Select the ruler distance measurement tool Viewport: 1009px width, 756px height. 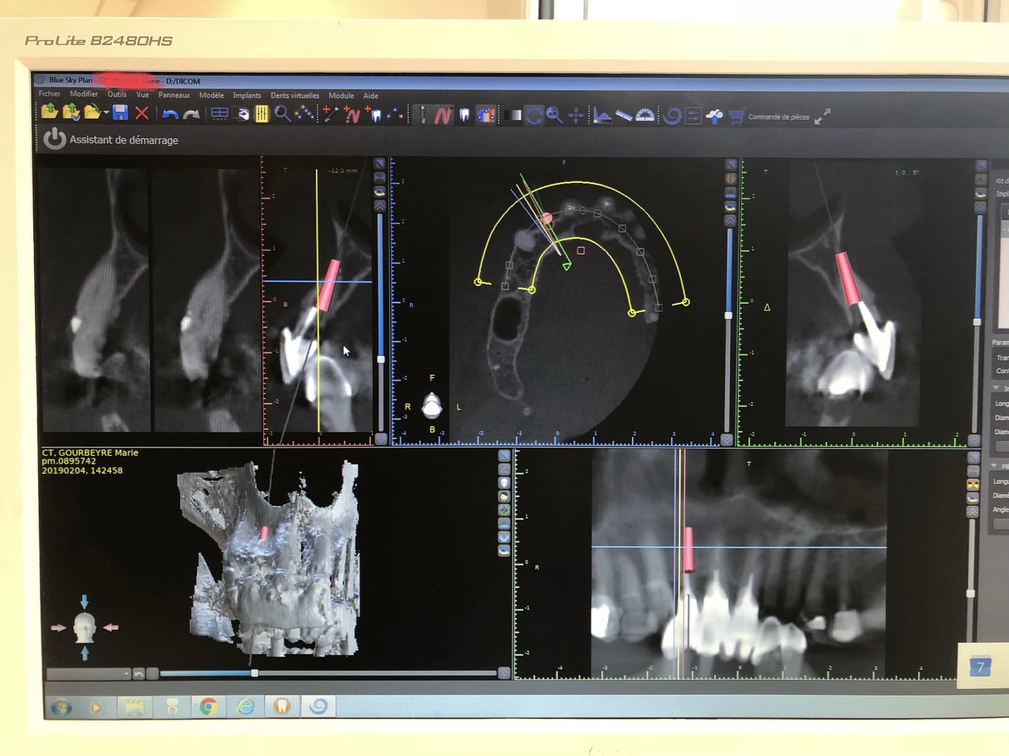coord(623,116)
